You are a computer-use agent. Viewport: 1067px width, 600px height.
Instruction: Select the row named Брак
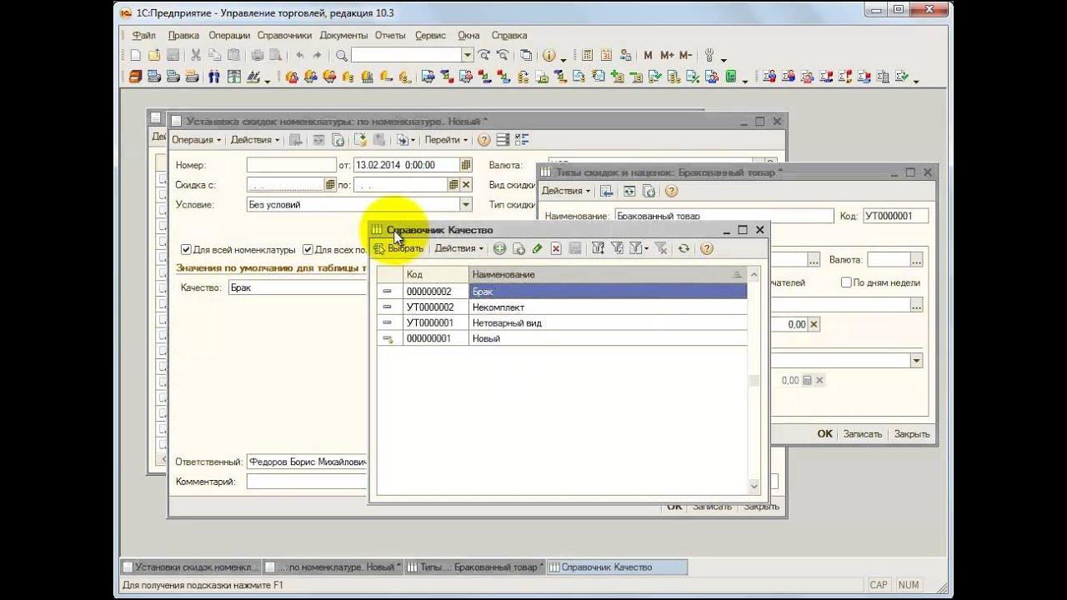[562, 292]
